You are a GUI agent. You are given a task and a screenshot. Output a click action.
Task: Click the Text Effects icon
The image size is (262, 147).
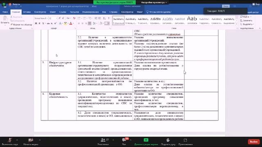point(60,23)
